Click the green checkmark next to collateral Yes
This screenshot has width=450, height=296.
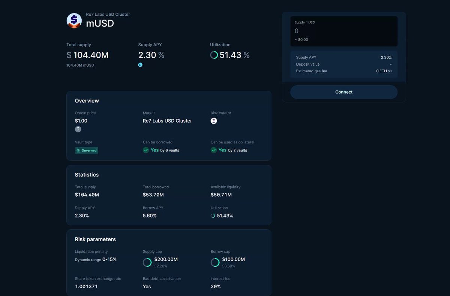(214, 150)
